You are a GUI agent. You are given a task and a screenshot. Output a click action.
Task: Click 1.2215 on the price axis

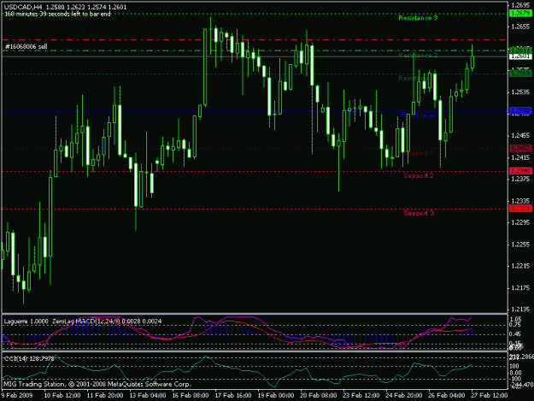point(520,266)
